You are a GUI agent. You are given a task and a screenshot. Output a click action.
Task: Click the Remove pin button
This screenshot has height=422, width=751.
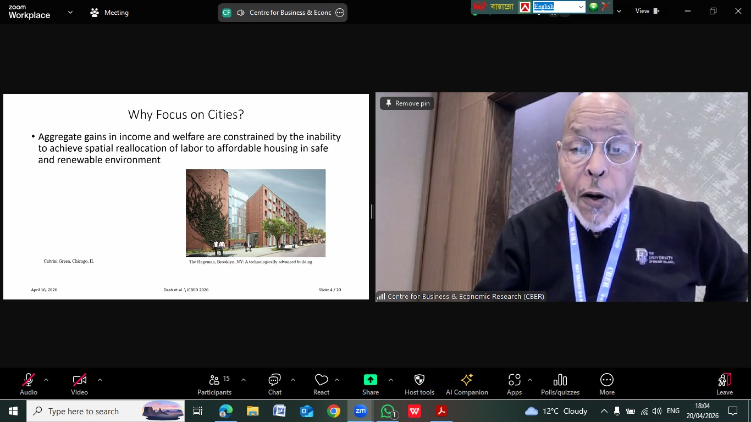click(x=407, y=103)
